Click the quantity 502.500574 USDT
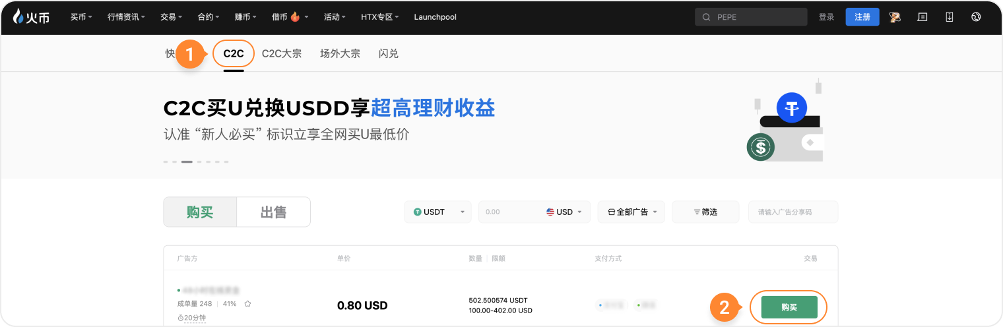 click(x=498, y=301)
